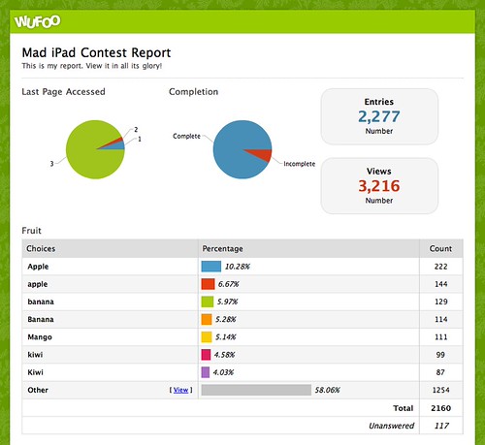Click the count value 144
This screenshot has width=485, height=445.
(x=440, y=284)
